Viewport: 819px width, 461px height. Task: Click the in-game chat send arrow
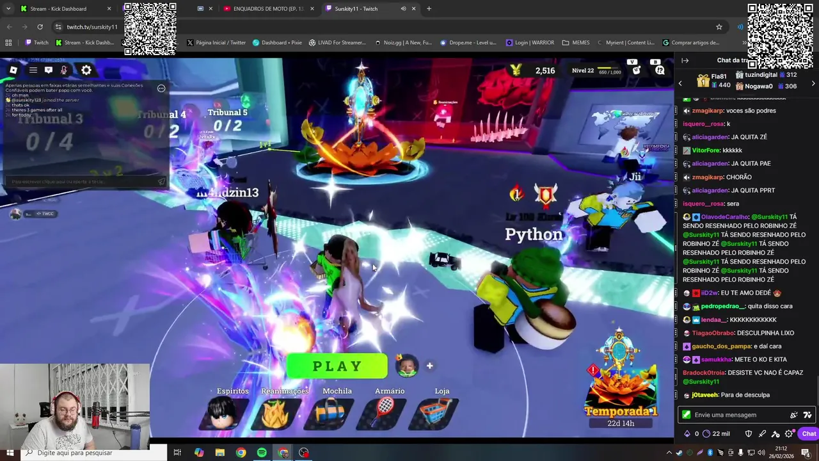(x=162, y=182)
